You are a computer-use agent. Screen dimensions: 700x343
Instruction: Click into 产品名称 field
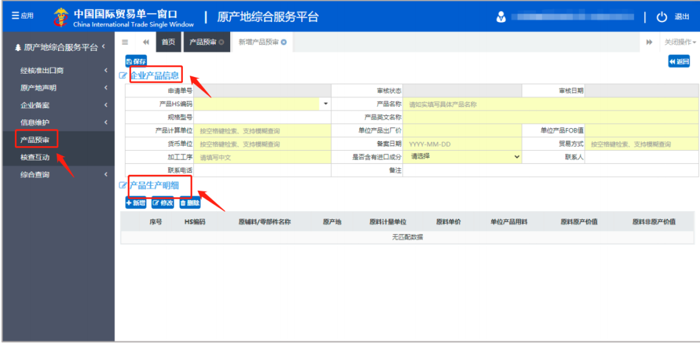[x=550, y=104]
